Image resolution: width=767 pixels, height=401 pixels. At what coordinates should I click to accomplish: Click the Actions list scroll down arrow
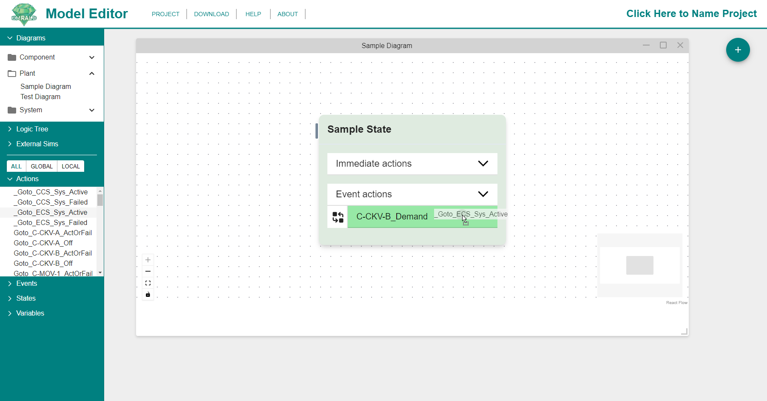click(100, 273)
